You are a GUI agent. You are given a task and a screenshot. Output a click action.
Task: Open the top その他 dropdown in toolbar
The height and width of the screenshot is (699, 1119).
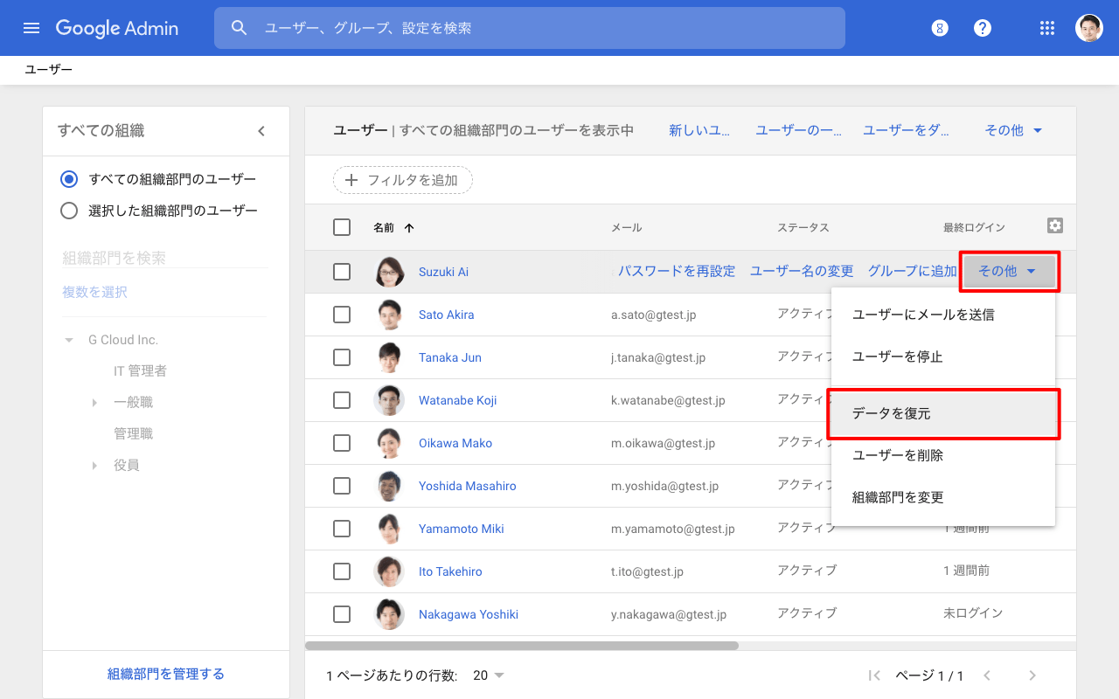point(1013,130)
